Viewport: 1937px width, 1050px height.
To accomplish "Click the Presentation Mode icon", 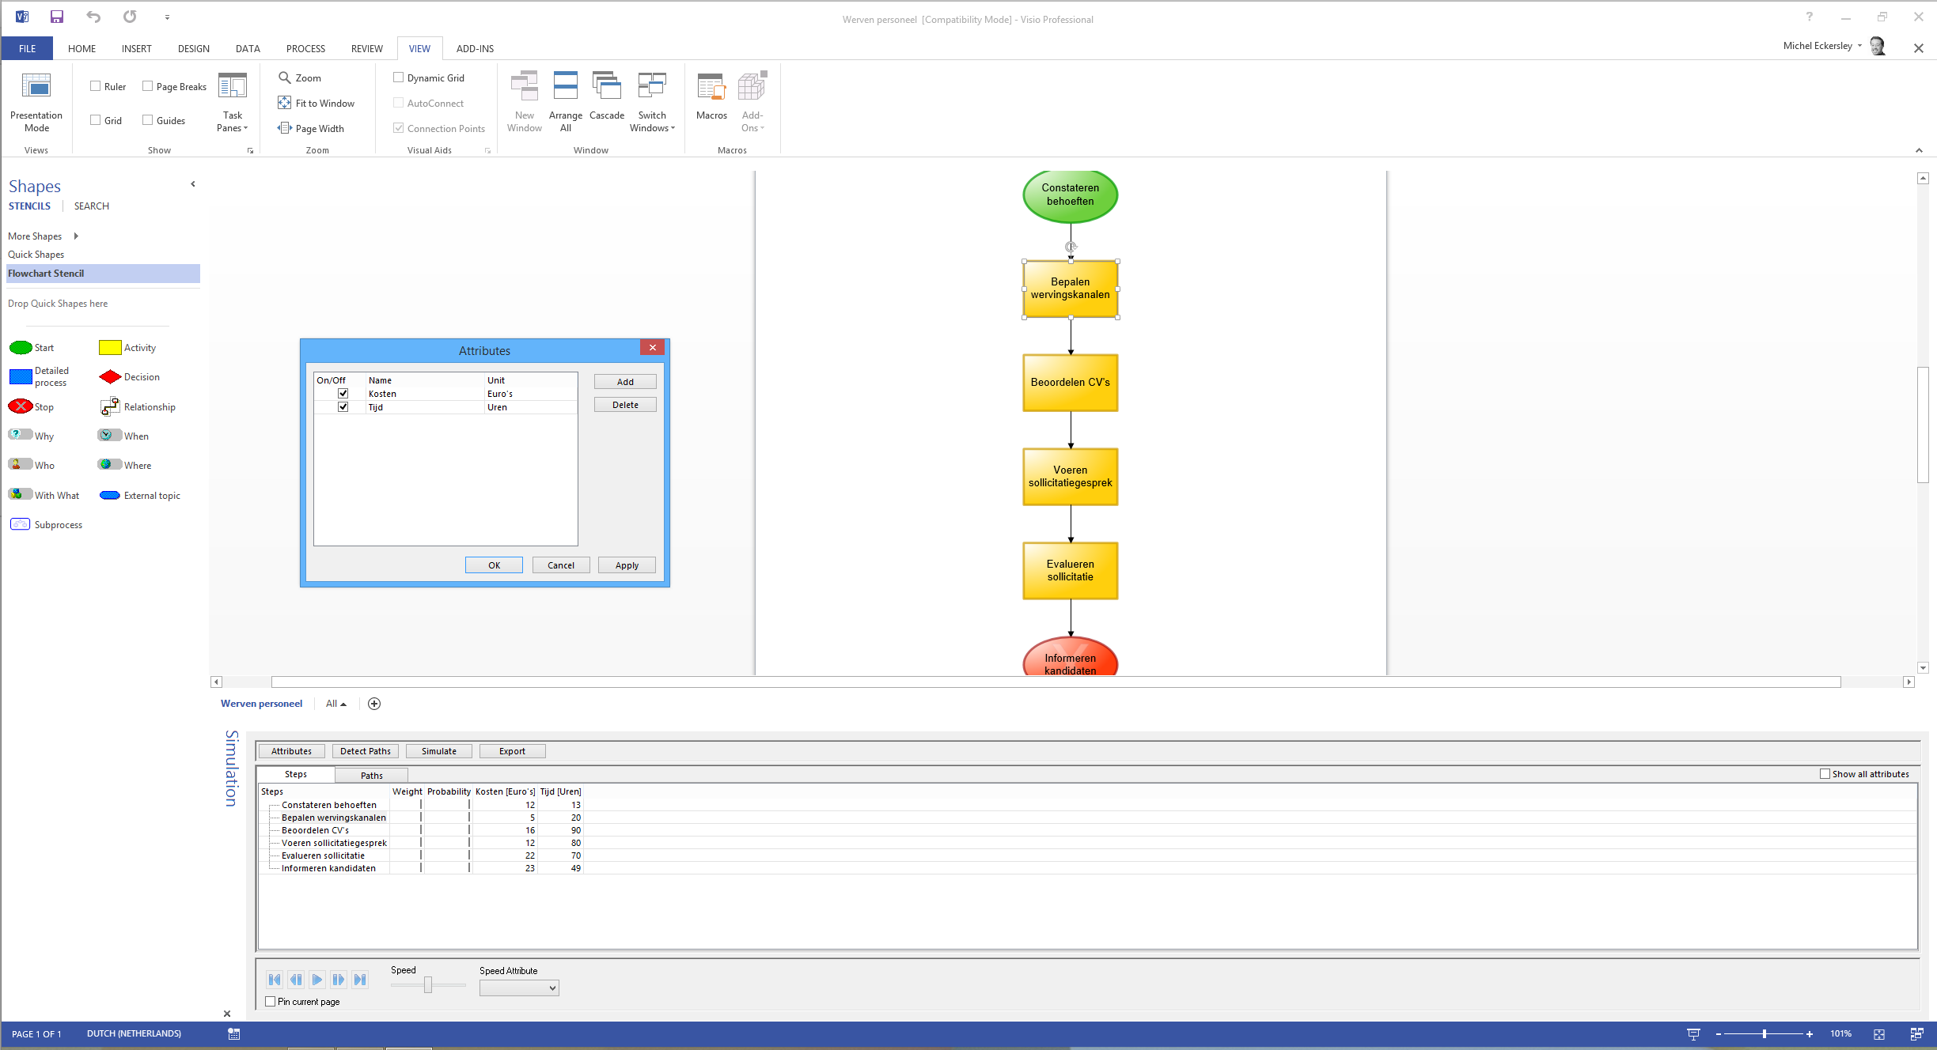I will (x=36, y=87).
